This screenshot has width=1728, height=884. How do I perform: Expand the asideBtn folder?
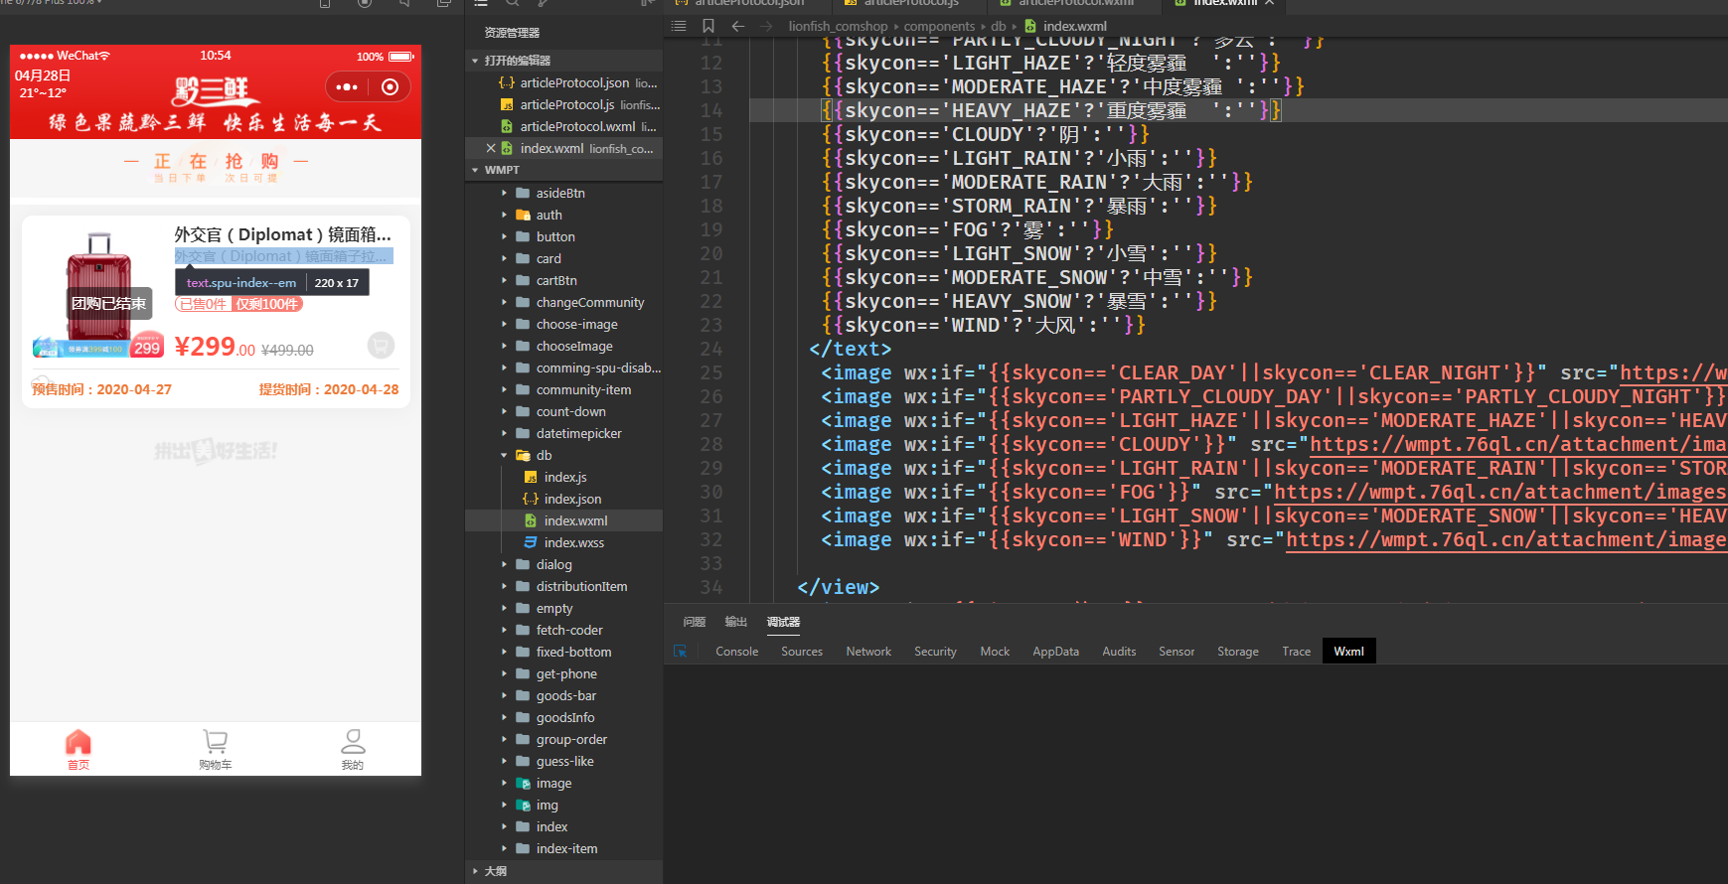click(505, 193)
